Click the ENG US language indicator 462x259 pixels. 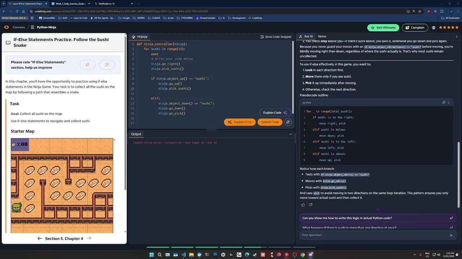click(x=427, y=255)
